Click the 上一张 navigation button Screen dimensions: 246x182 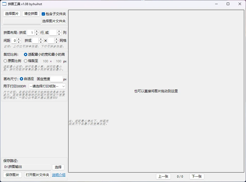(163, 176)
